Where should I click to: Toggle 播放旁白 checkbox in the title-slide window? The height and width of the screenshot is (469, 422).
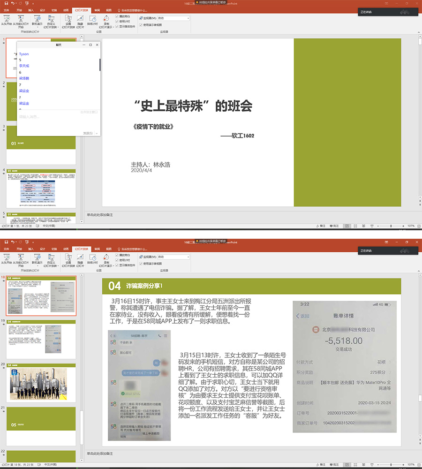click(117, 16)
